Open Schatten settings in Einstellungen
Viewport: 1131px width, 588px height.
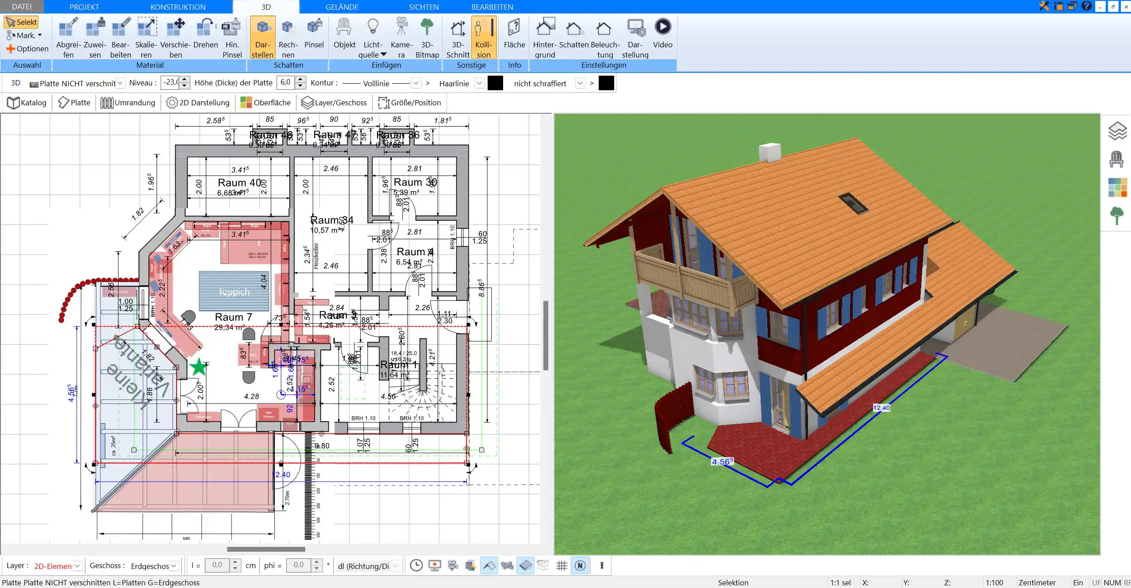click(x=574, y=33)
